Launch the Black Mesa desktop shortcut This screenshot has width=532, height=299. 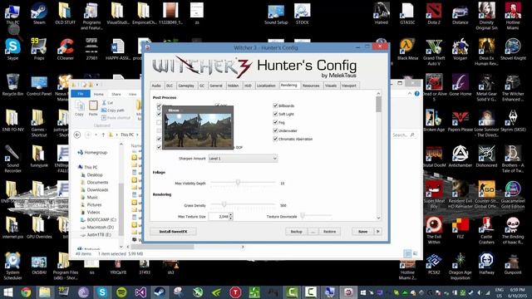407,49
